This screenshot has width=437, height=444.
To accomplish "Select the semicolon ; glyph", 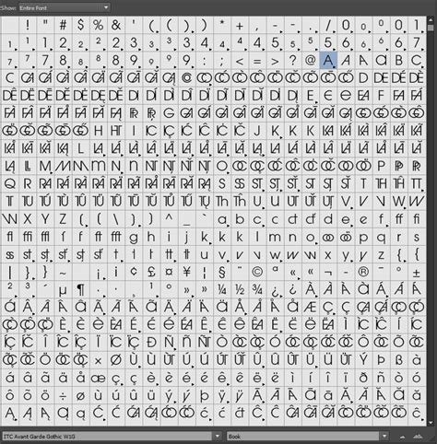I will (222, 60).
